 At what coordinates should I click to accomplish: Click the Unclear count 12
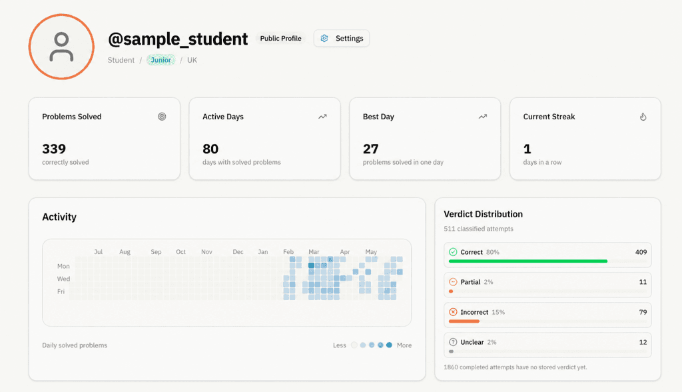tap(643, 342)
